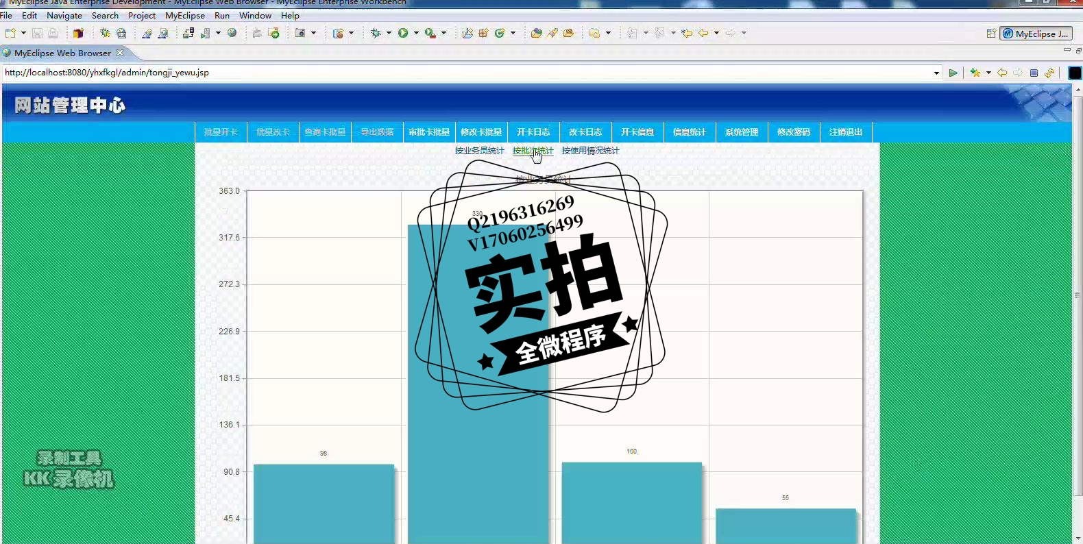Click the chart bar labeled 55
Viewport: 1083px width, 544px height.
pyautogui.click(x=786, y=526)
